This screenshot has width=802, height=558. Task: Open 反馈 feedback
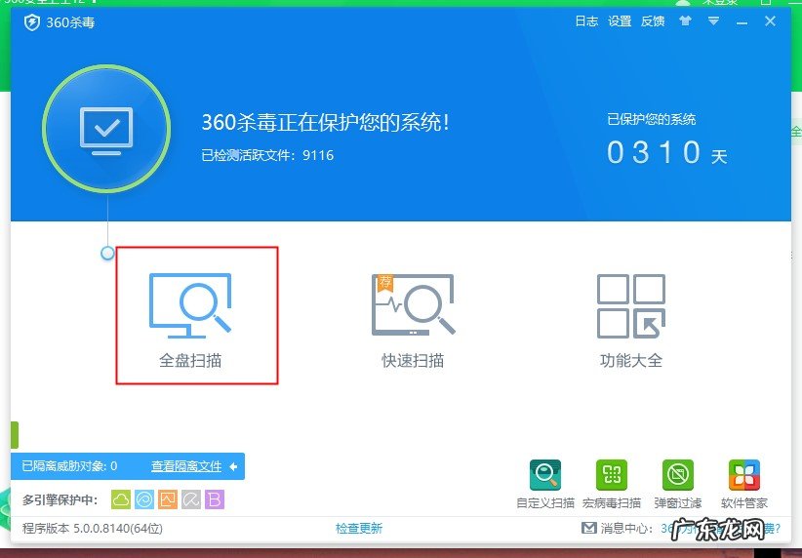click(x=653, y=20)
